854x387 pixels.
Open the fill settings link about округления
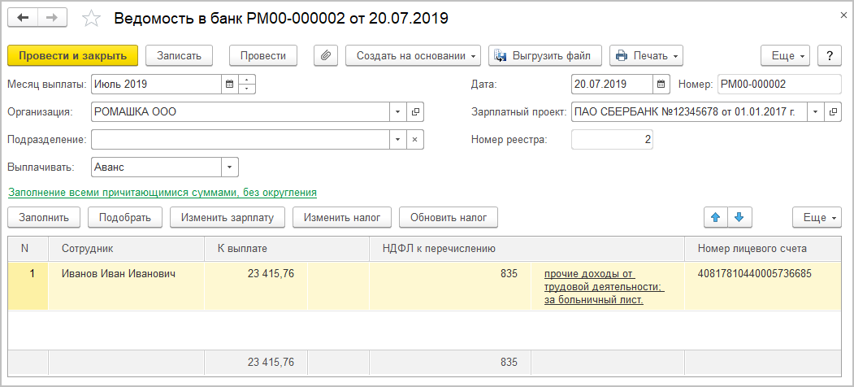[x=162, y=193]
